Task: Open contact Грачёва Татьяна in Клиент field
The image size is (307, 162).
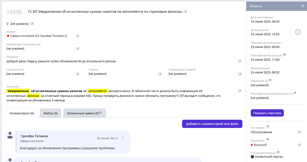Action: tap(51, 36)
